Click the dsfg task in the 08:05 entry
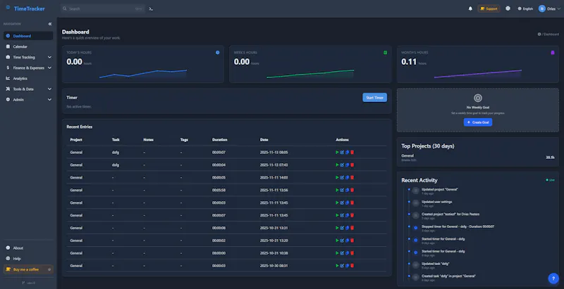The image size is (564, 289). coord(116,153)
